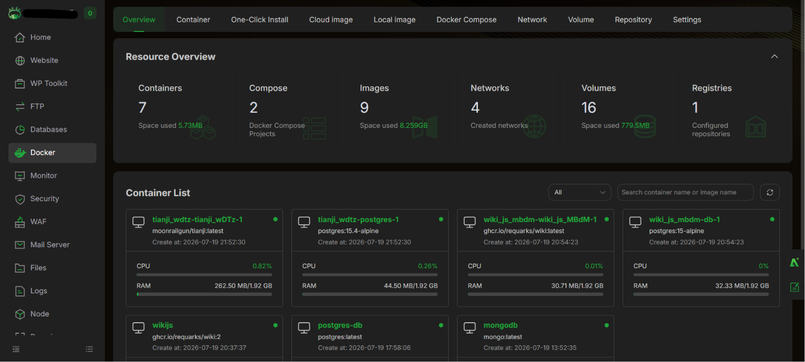Click the WP Toolkit icon

[20, 83]
